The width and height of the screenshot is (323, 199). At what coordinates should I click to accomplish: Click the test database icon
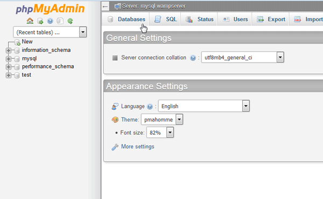tap(17, 75)
